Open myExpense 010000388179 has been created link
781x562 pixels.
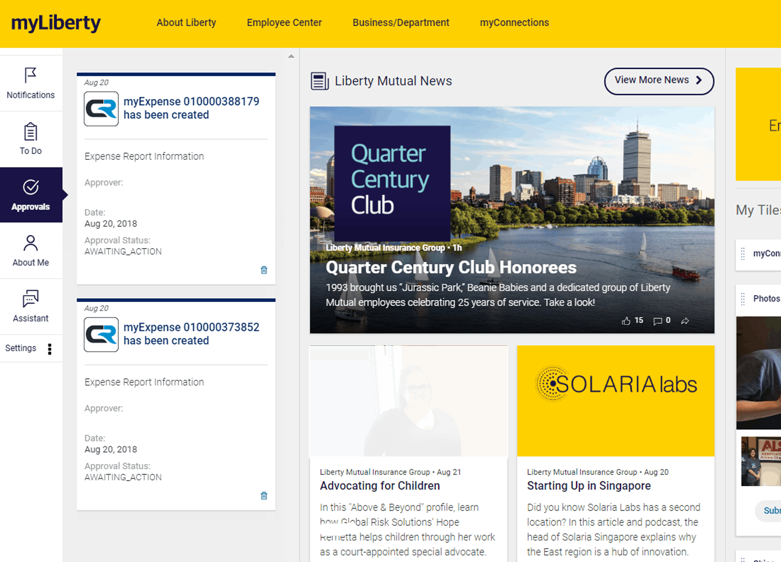(x=191, y=108)
